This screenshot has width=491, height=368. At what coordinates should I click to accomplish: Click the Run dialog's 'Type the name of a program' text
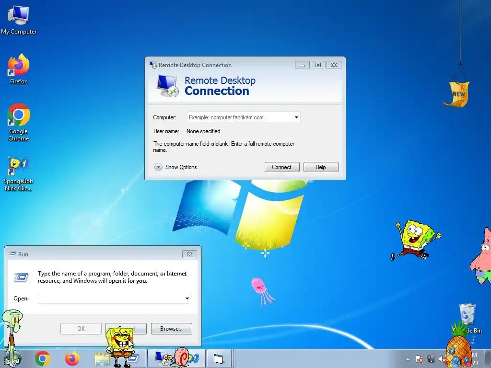click(112, 277)
